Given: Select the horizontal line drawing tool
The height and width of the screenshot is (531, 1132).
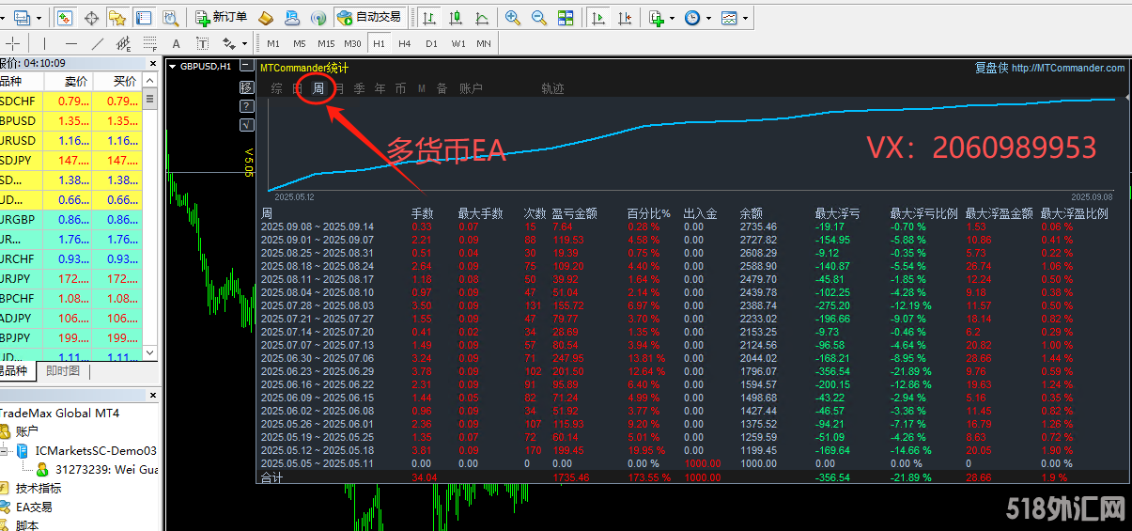Looking at the screenshot, I should (71, 43).
